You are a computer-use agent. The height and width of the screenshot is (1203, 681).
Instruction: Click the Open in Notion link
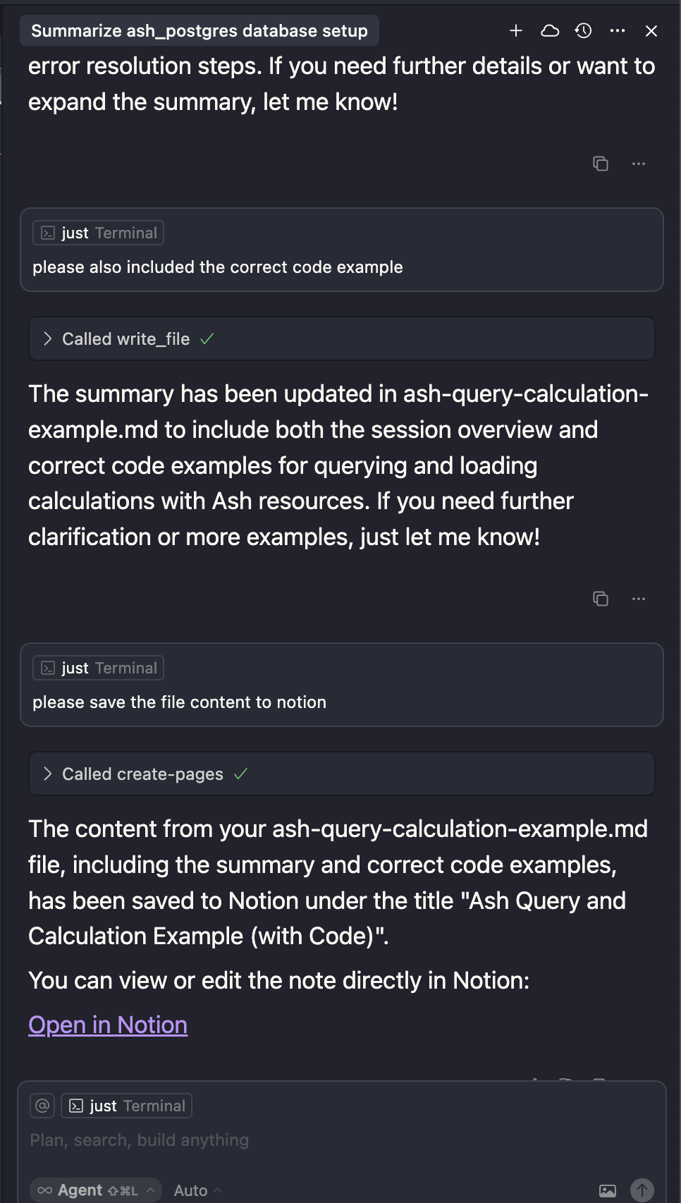pos(108,1025)
